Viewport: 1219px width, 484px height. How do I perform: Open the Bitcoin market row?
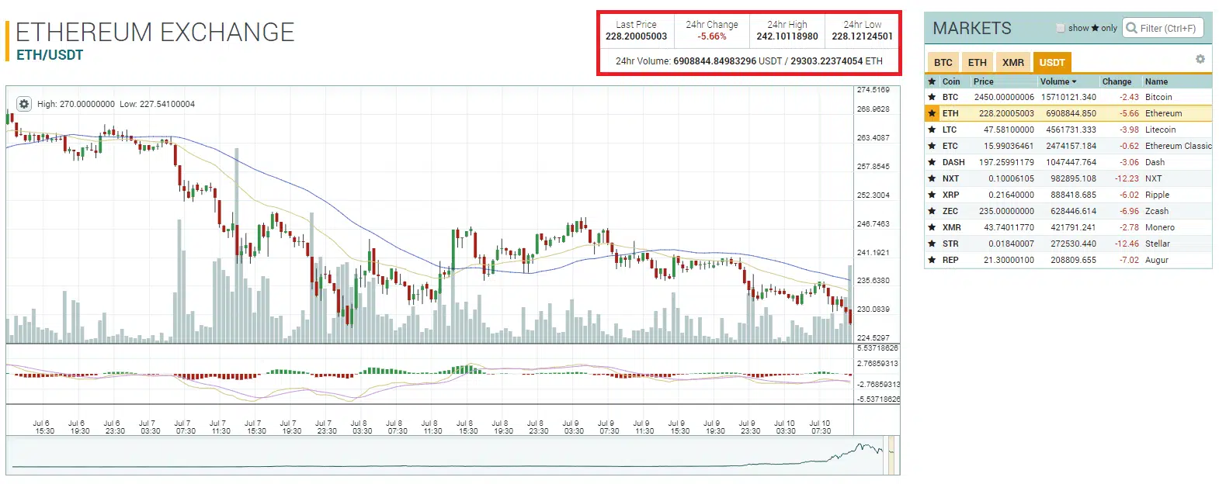[1068, 97]
